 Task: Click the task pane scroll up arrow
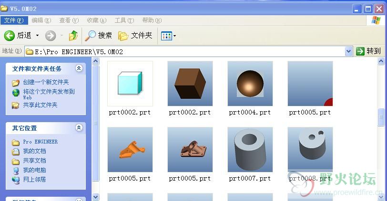(x=95, y=61)
